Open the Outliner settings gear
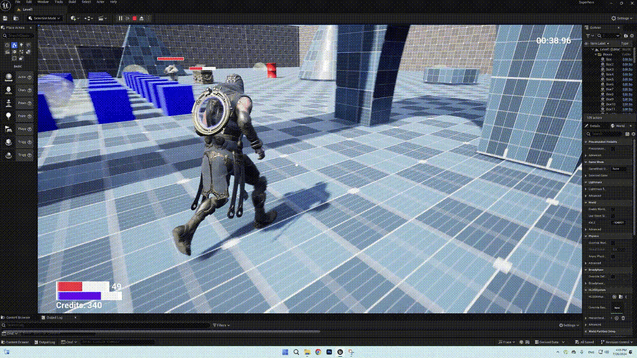The width and height of the screenshot is (637, 358). (x=632, y=36)
